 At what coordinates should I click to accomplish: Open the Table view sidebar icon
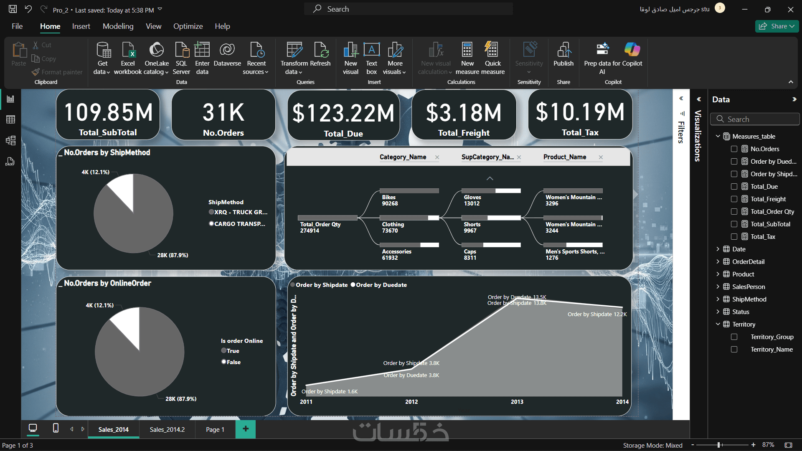coord(11,119)
